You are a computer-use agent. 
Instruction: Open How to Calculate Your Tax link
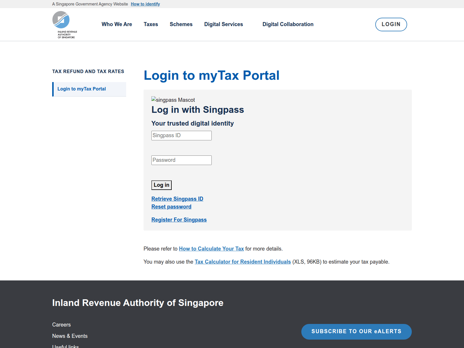(x=211, y=249)
